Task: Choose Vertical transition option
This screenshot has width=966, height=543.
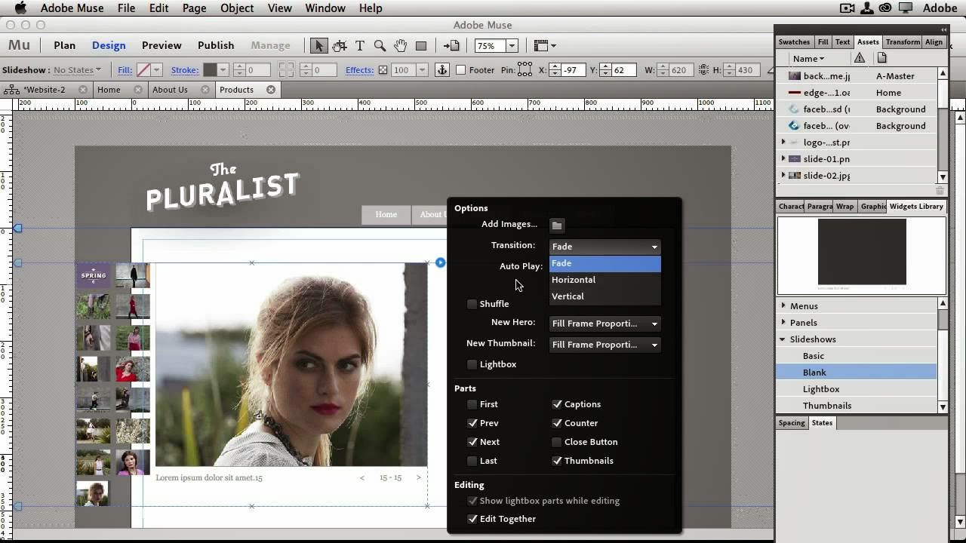Action: pos(605,296)
